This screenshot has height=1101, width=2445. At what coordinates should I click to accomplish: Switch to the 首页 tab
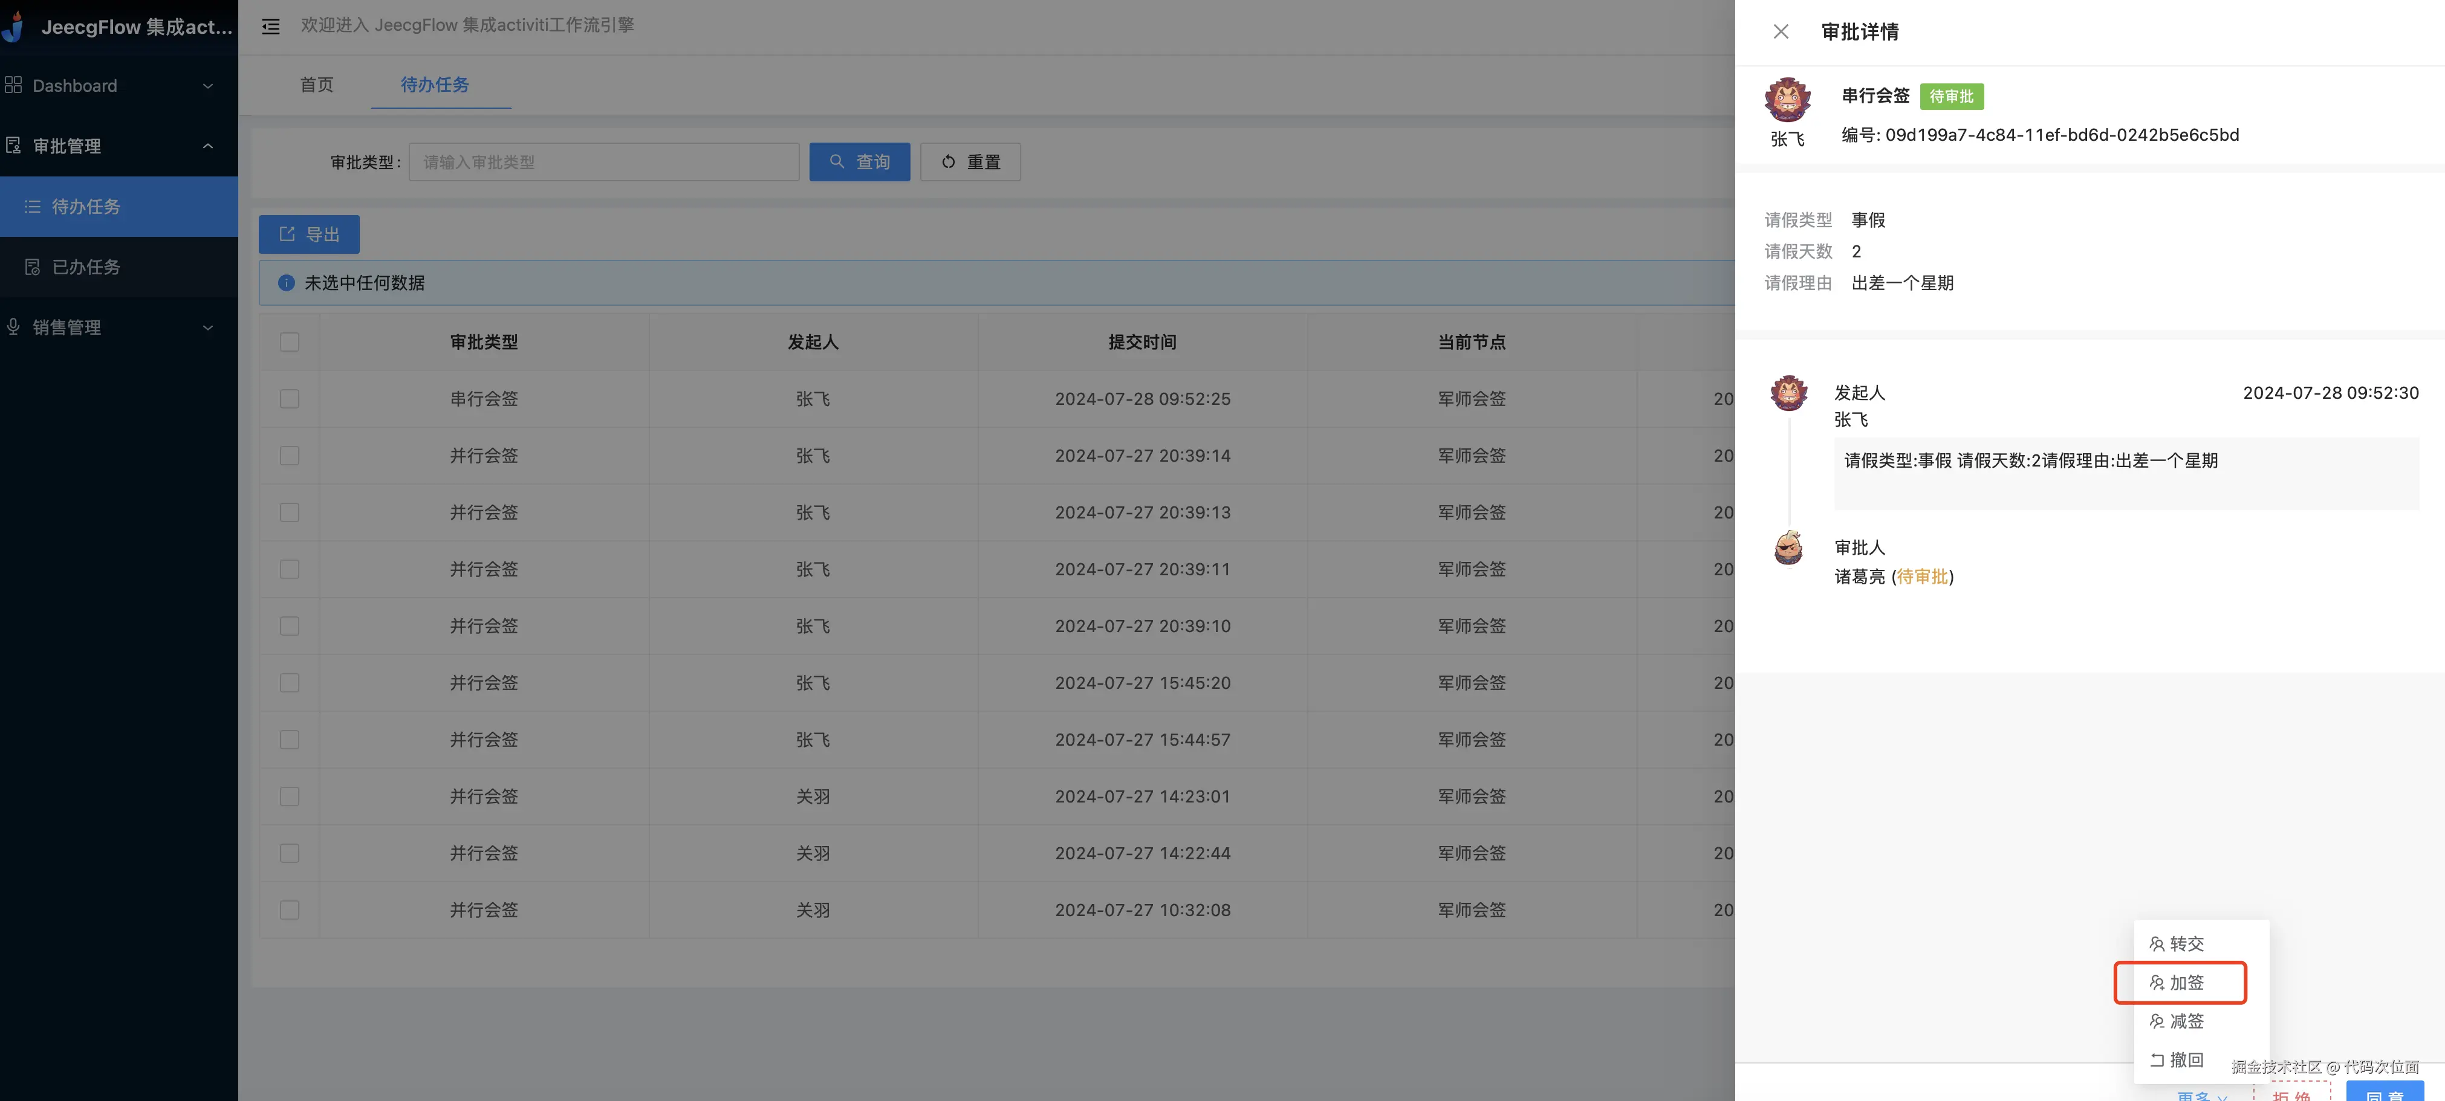(316, 85)
